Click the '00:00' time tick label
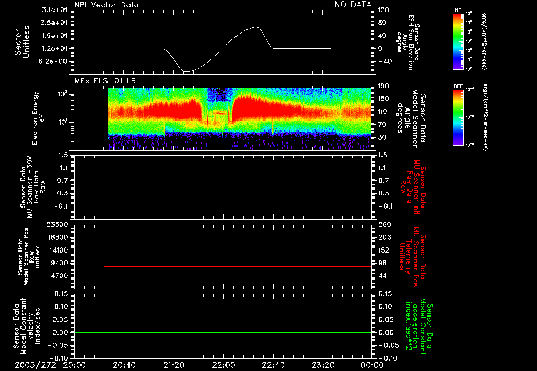Screen dimensions: 537x371 coord(372,365)
